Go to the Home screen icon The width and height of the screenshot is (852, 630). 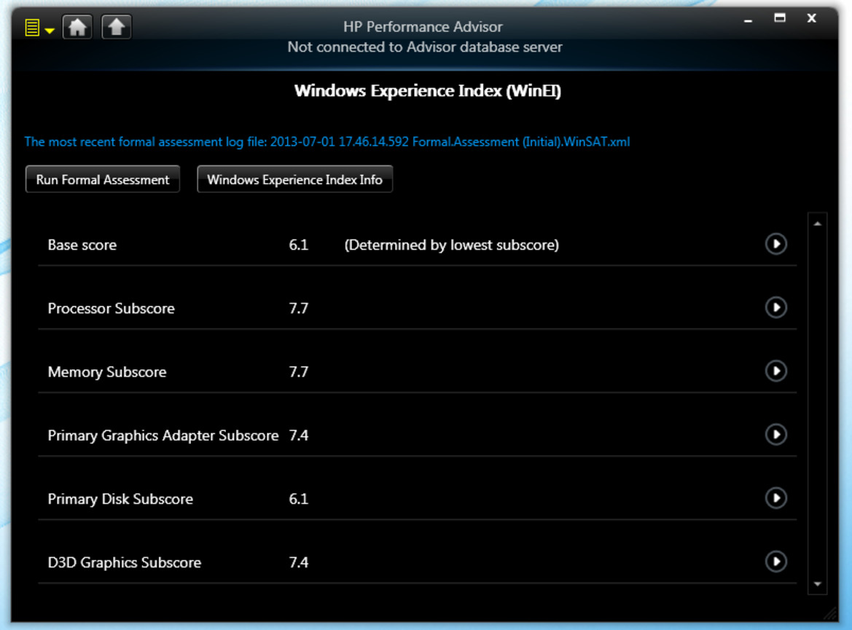pyautogui.click(x=78, y=27)
